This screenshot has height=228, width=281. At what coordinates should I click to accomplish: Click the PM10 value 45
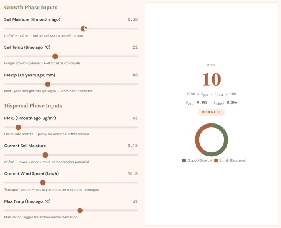point(135,118)
